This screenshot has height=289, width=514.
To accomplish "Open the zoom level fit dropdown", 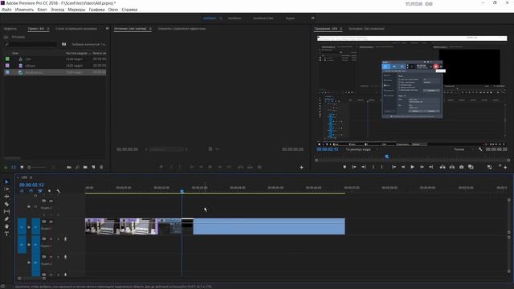I will 362,149.
